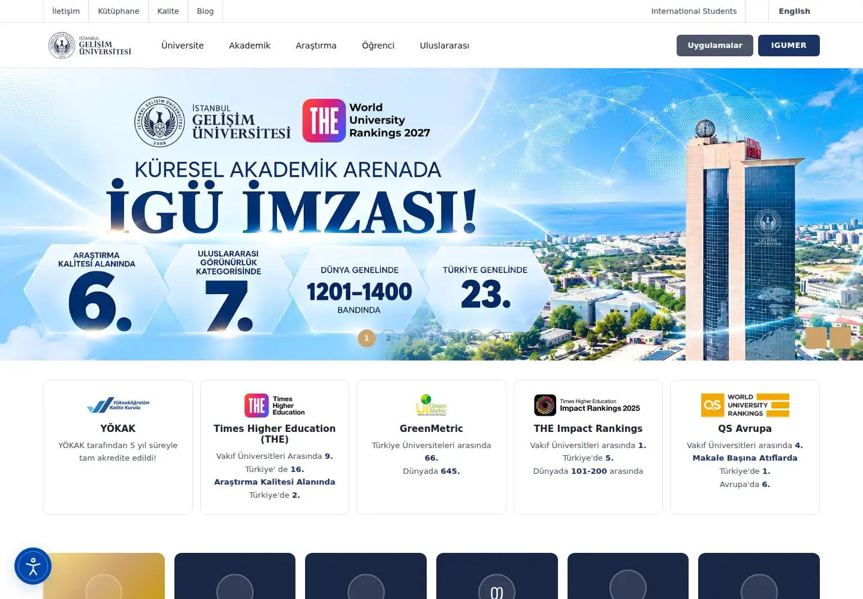Jump to banner slide 3
863x599 pixels.
(410, 338)
